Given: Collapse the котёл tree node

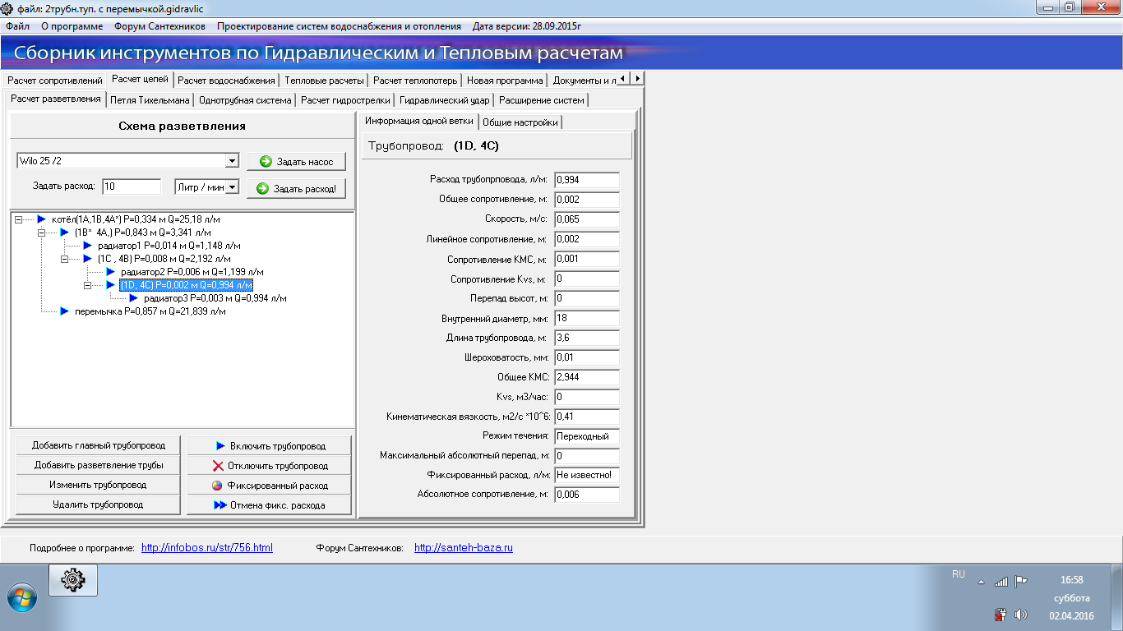Looking at the screenshot, I should tap(18, 219).
